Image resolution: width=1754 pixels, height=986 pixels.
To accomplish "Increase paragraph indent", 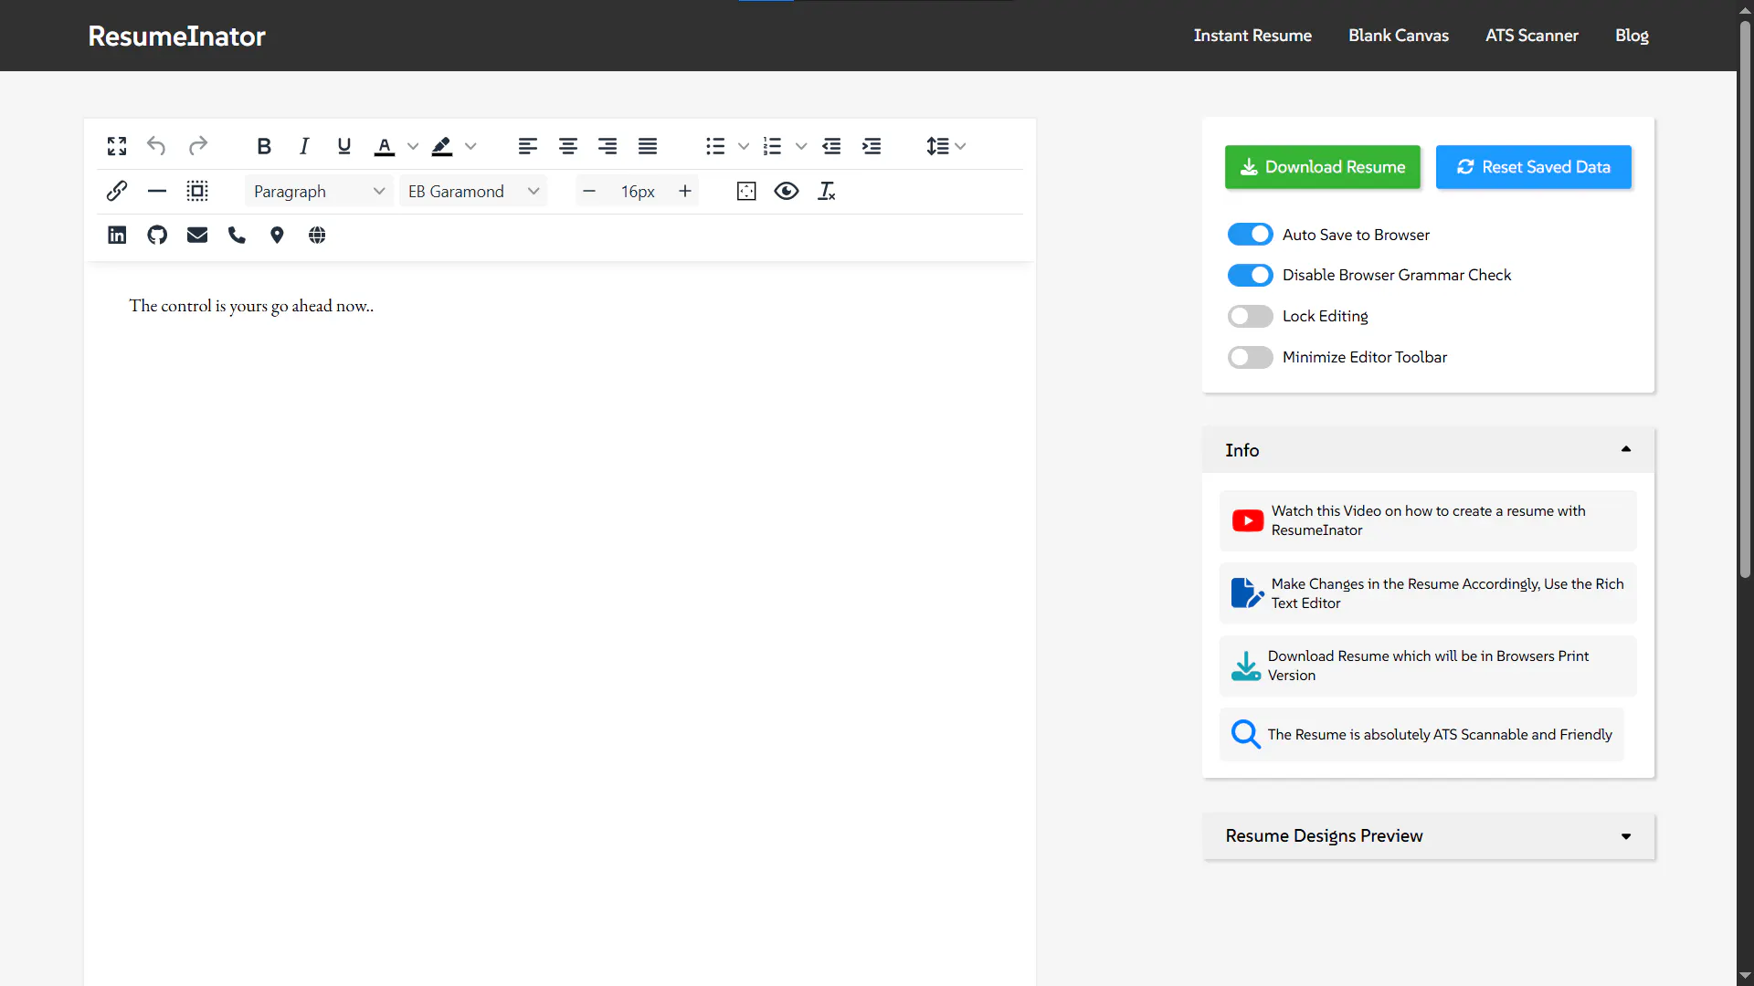I will pos(872,146).
